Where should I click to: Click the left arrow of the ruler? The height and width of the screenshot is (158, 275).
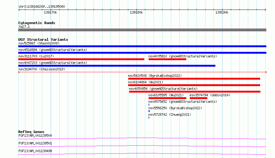19,10
